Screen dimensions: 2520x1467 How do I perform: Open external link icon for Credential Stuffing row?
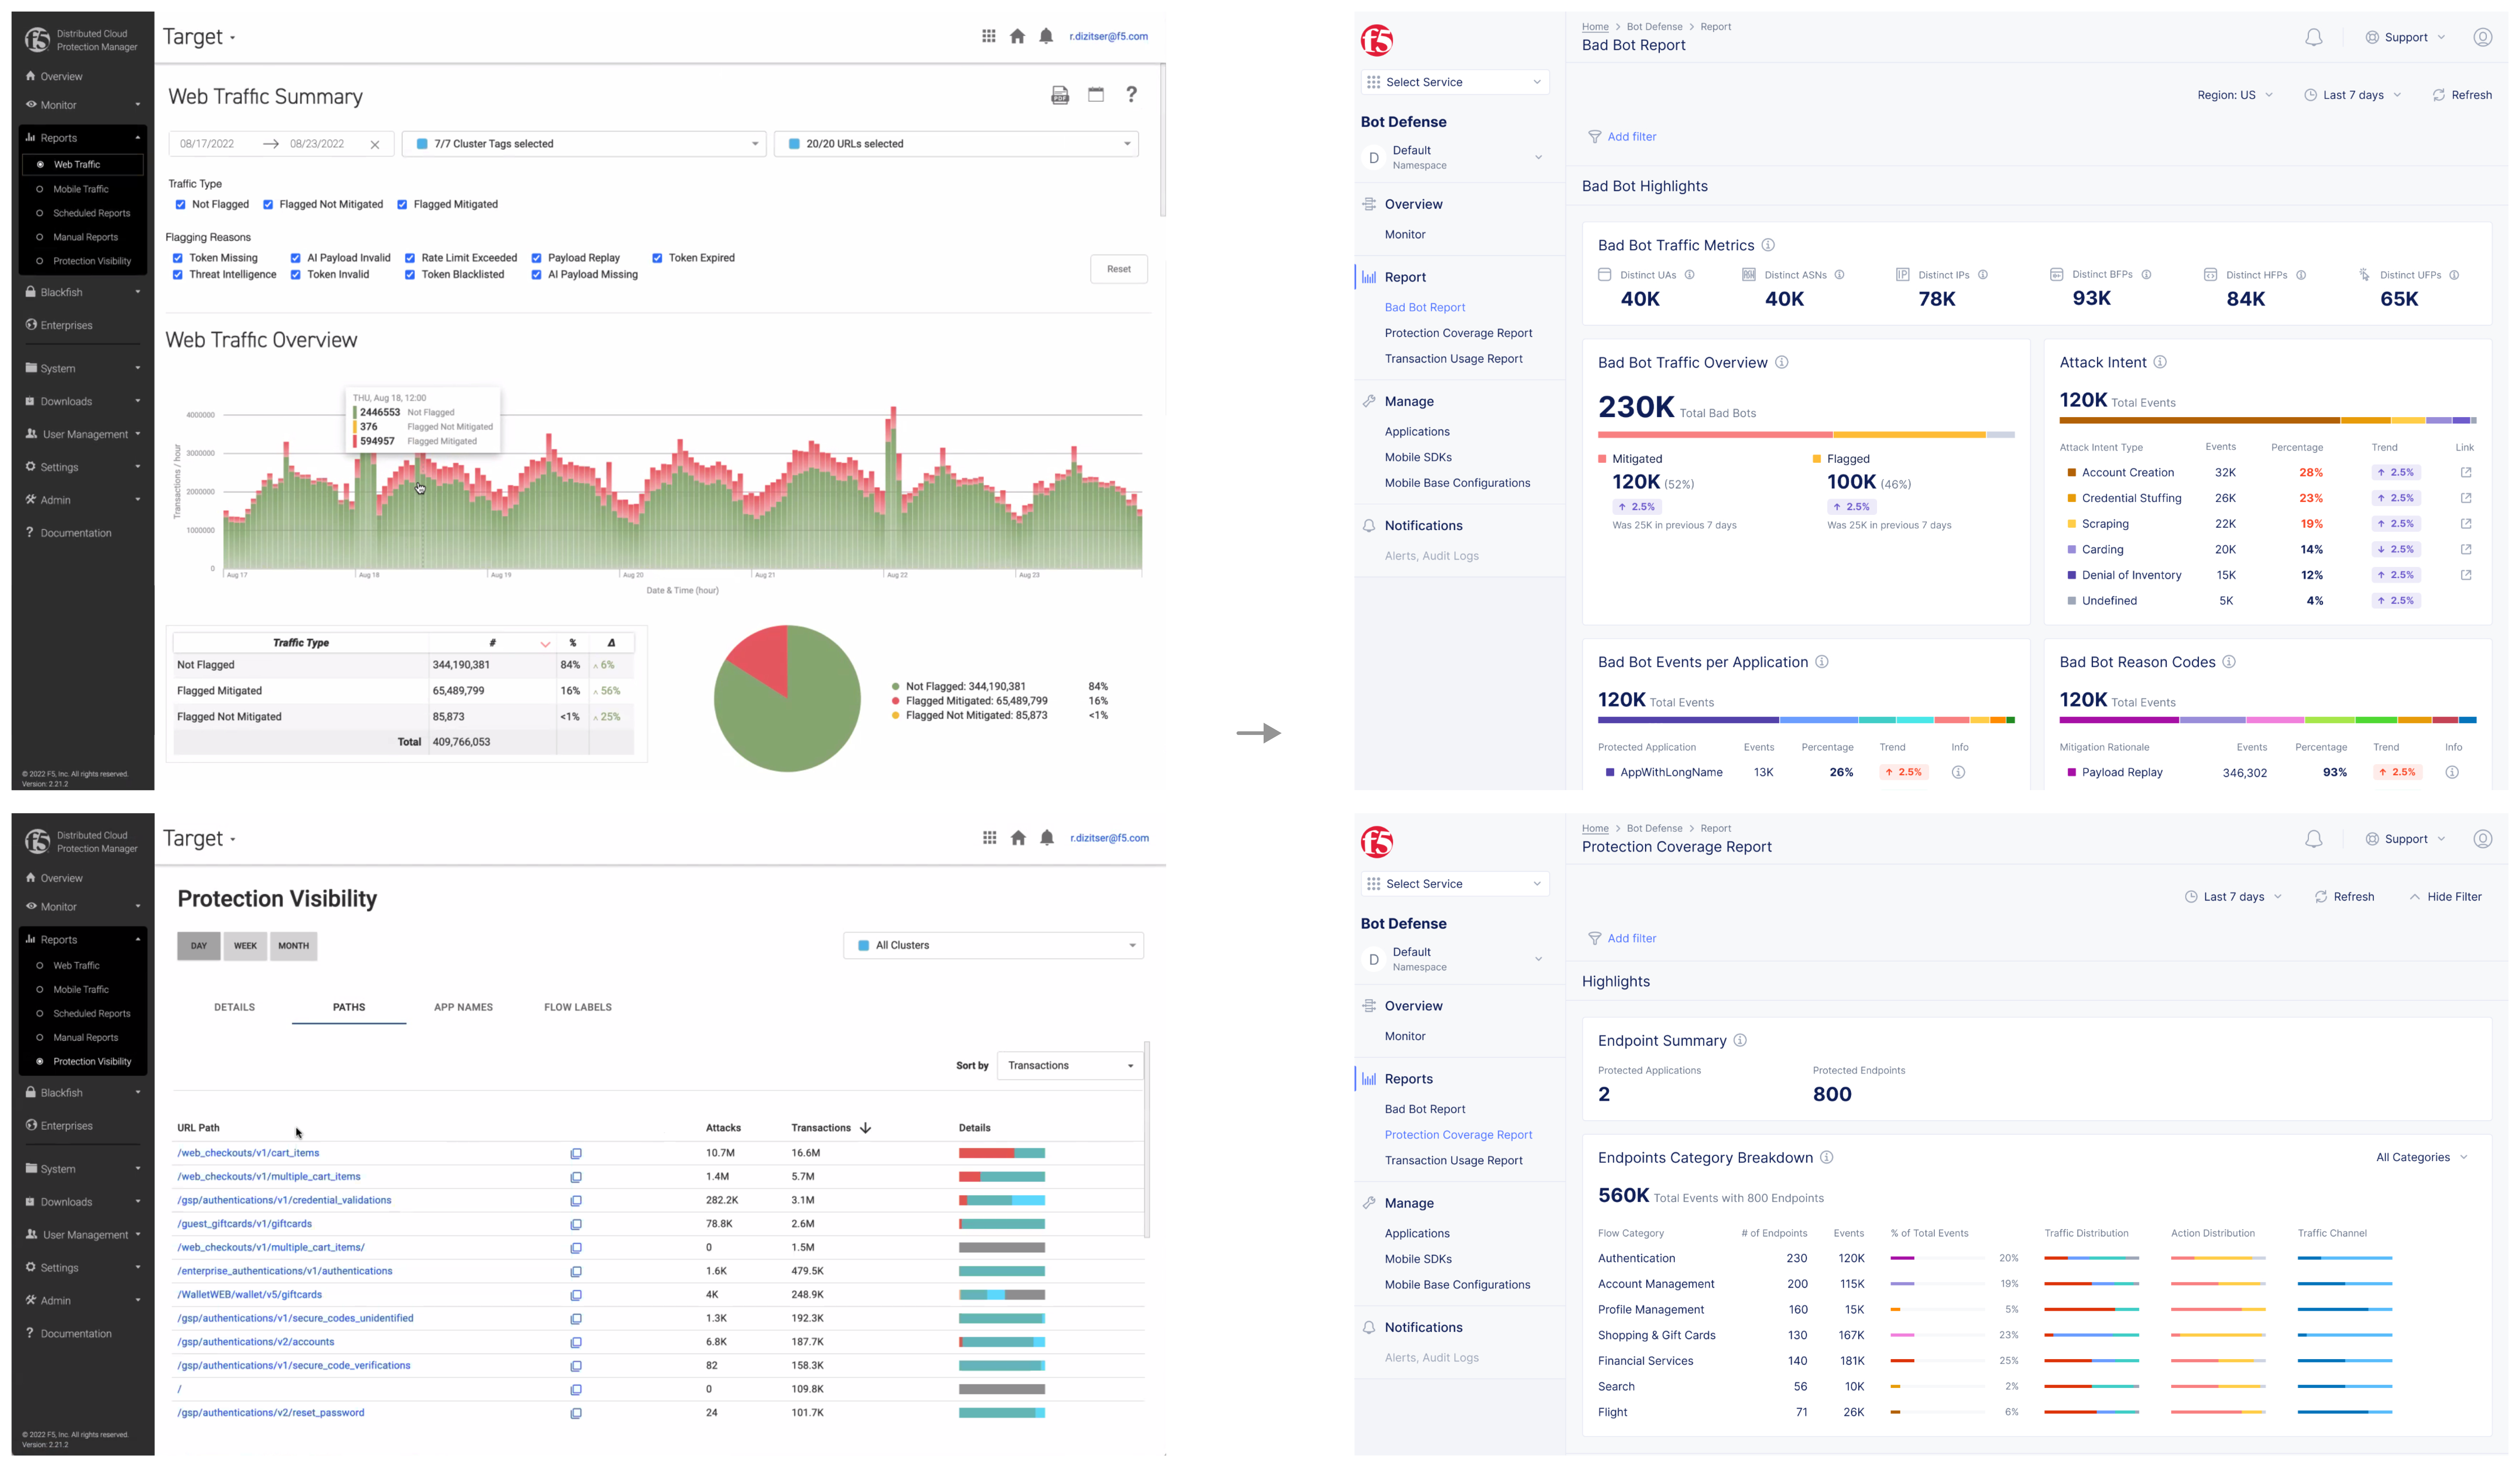tap(2466, 498)
